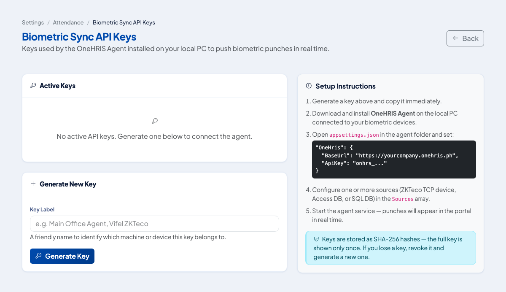
Task: Click the BaseUrl line in the code block
Action: click(x=390, y=155)
